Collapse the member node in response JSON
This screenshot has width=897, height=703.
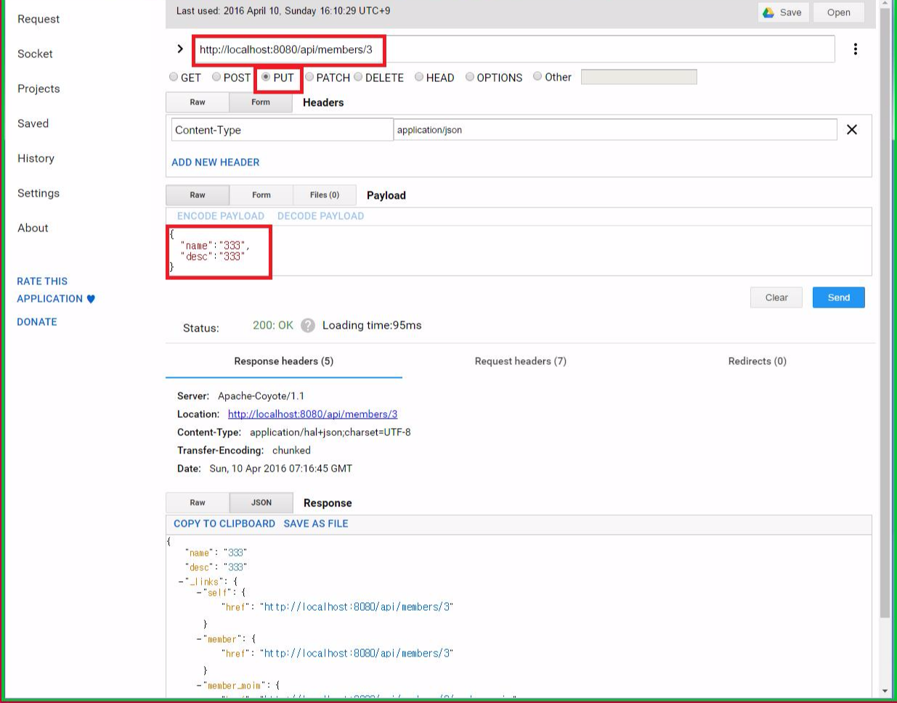pos(199,639)
